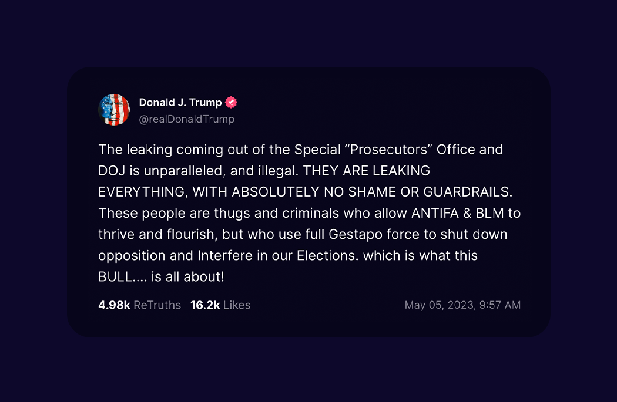This screenshot has height=402, width=617.
Task: Click the word 'BLM' in the post
Action: (490, 214)
